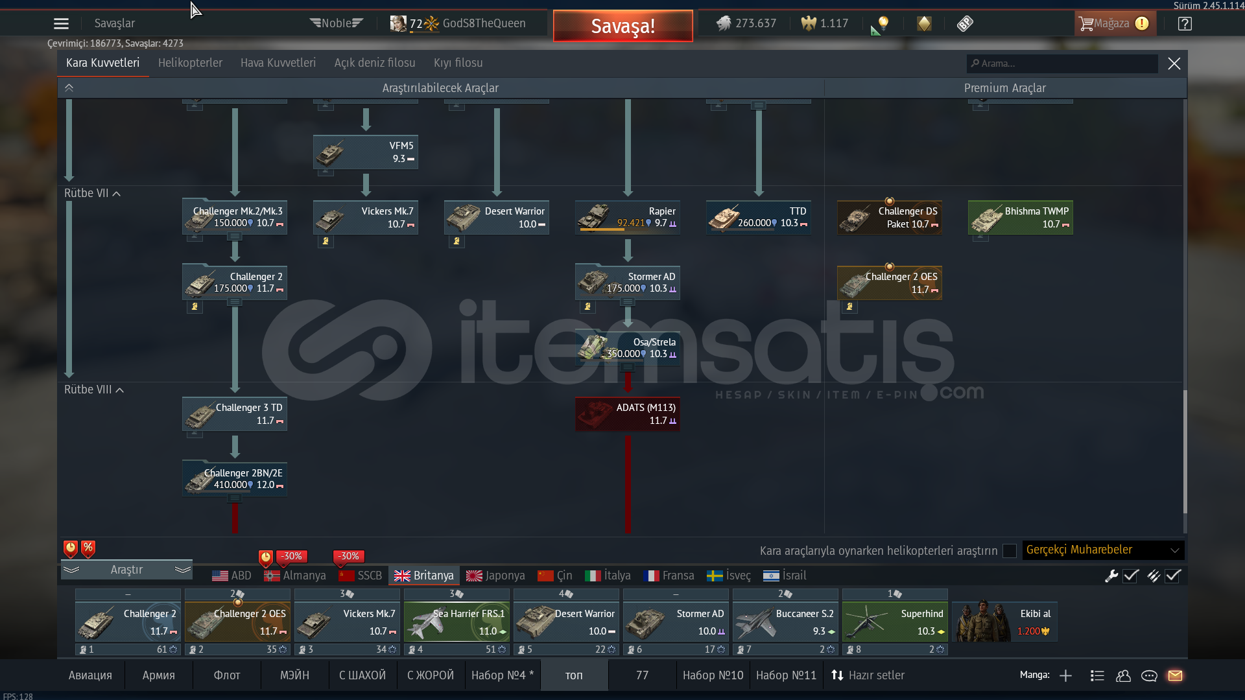Open the help question mark icon
The height and width of the screenshot is (700, 1245).
[x=1185, y=24]
